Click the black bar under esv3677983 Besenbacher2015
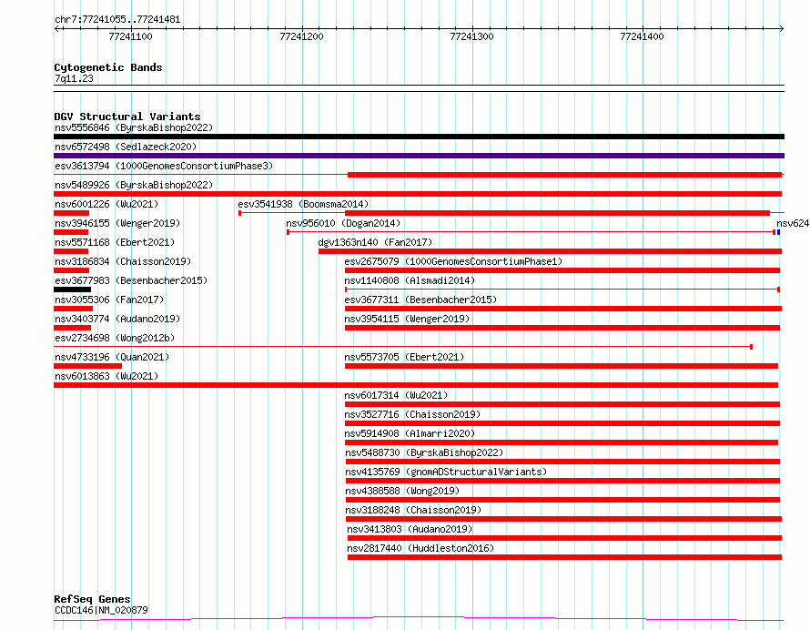 73,290
